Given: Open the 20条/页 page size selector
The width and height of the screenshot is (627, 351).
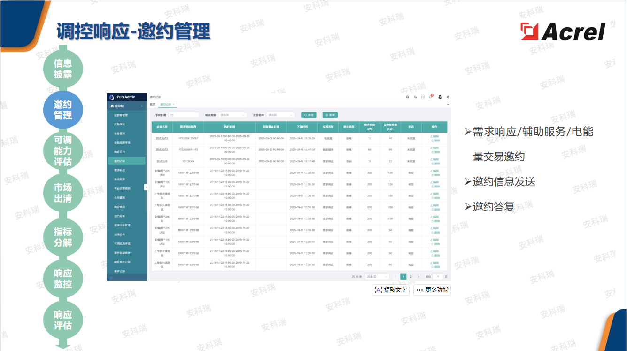Looking at the screenshot, I should 377,277.
